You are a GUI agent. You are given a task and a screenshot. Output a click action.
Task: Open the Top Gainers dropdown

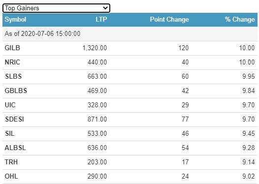point(56,8)
